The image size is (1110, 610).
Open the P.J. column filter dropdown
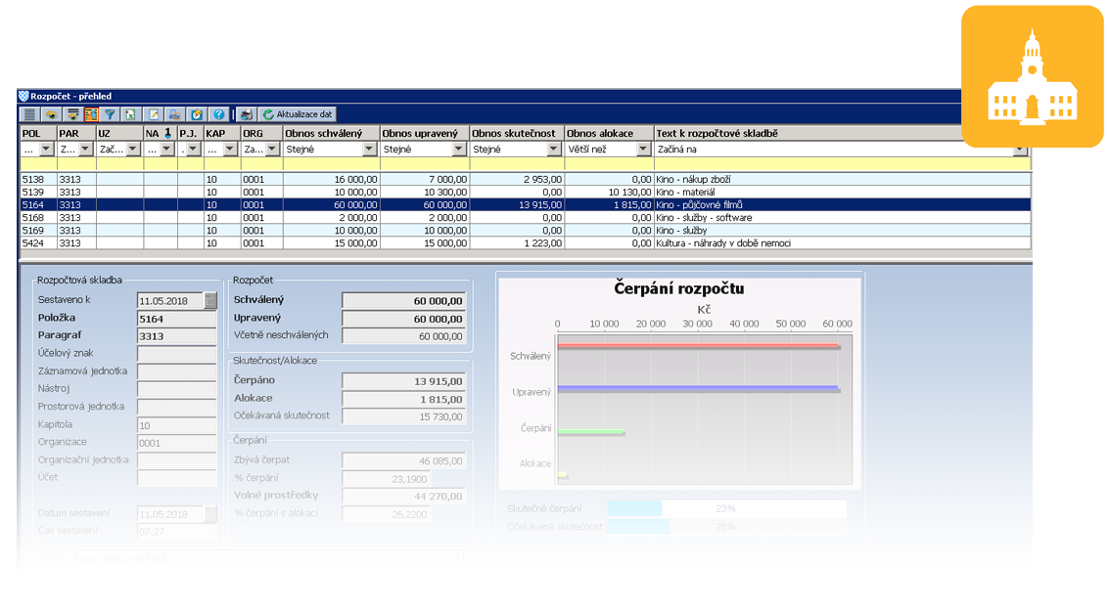194,150
